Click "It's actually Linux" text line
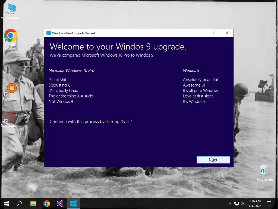This screenshot has width=278, height=209. point(63,91)
